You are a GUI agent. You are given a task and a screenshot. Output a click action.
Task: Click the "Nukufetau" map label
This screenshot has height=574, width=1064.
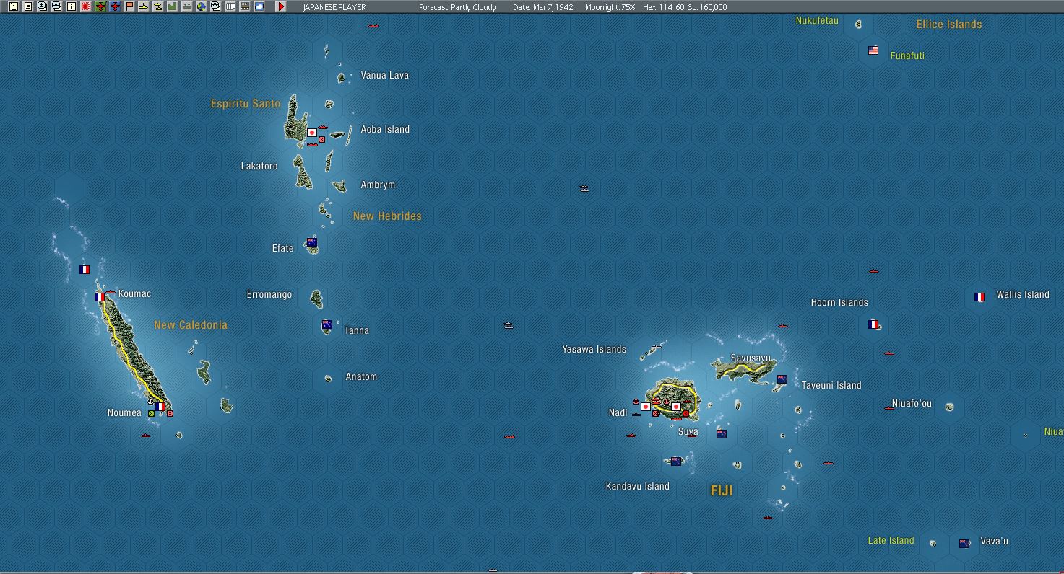[817, 21]
